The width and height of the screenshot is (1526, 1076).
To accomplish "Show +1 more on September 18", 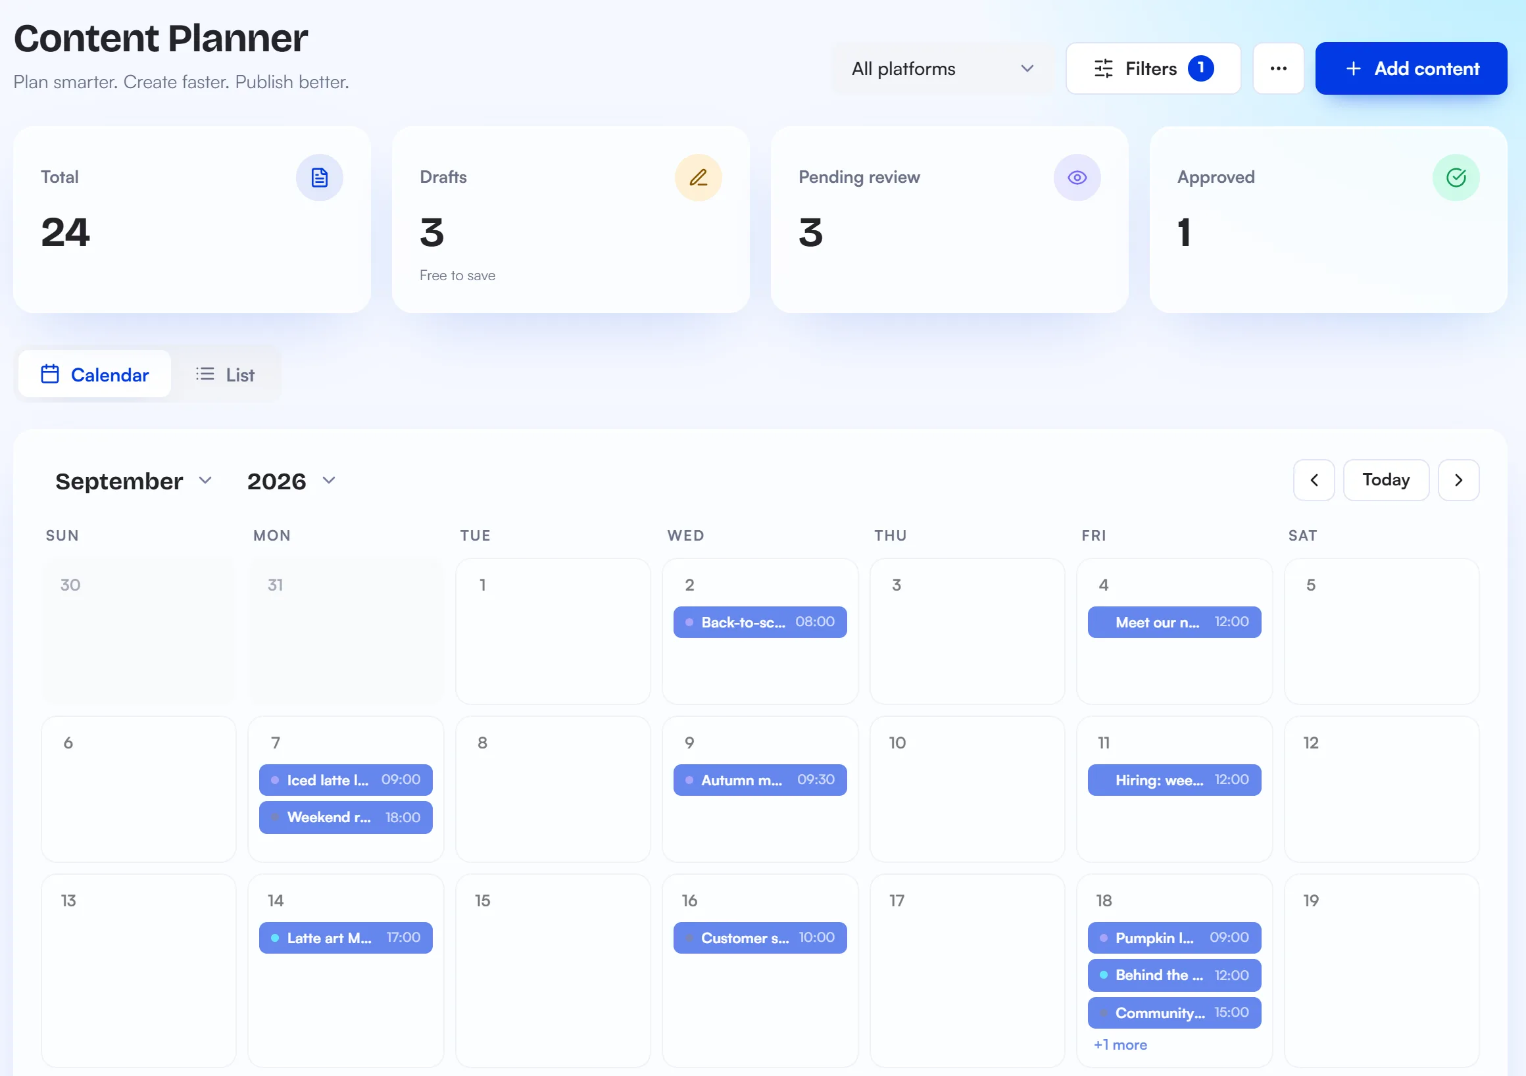I will [x=1120, y=1045].
